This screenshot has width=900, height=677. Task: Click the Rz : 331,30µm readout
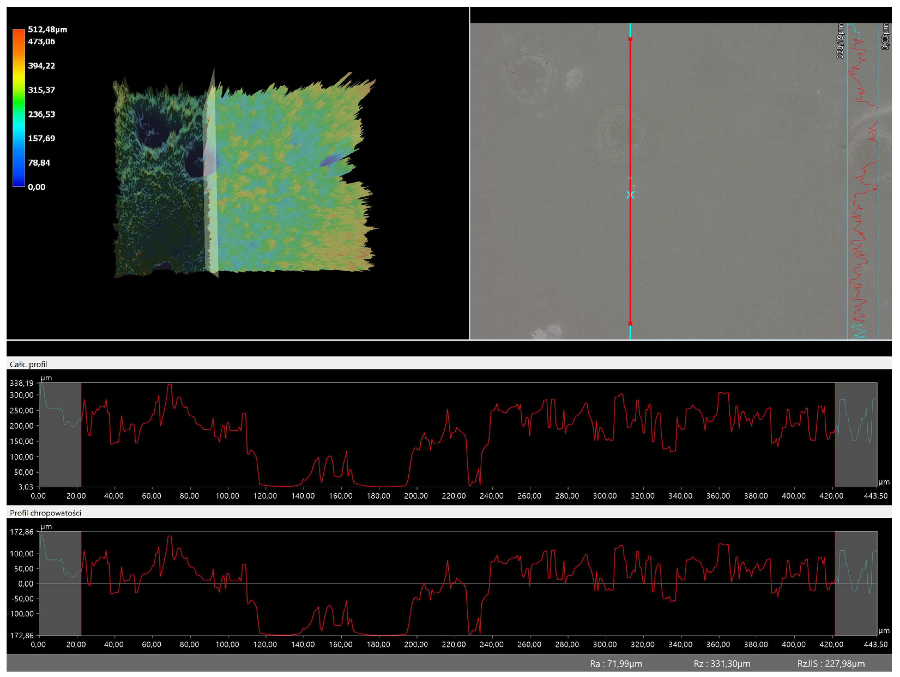[722, 664]
